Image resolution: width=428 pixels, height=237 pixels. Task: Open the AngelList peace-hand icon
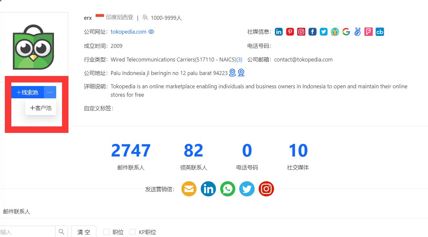(357, 32)
